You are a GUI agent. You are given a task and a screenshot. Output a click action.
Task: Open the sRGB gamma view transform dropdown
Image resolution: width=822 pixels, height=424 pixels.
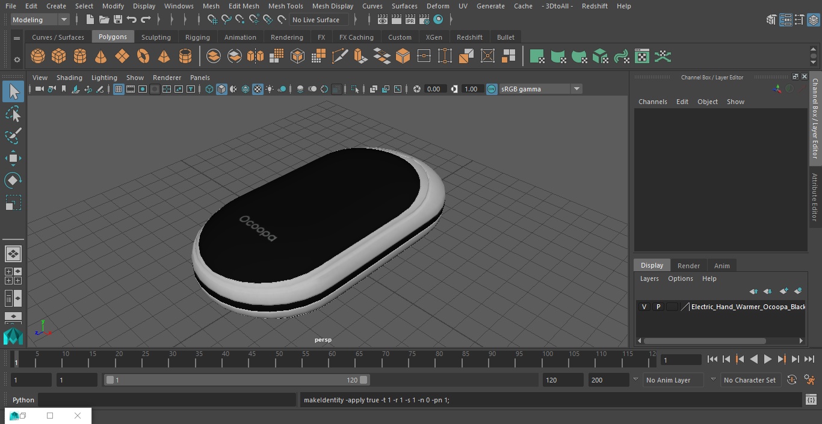[540, 89]
